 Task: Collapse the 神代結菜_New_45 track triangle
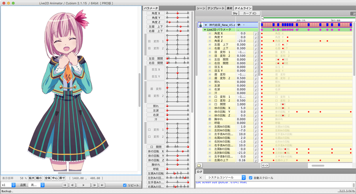pos(206,25)
